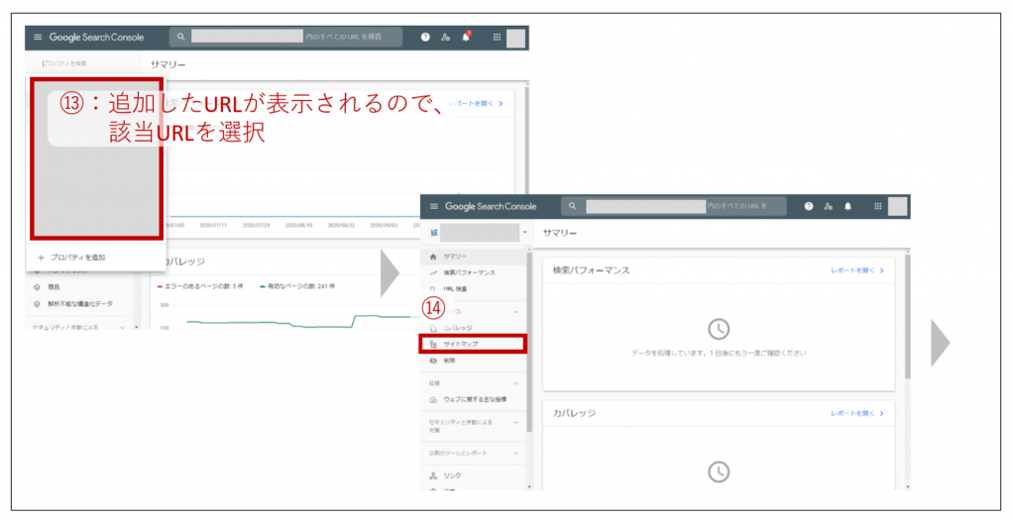Open レポートを開く on the right console's カバレッジ card
This screenshot has height=521, width=1015.
click(856, 412)
